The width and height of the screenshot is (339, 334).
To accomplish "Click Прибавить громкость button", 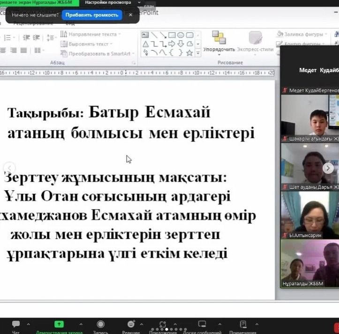I will coord(91,15).
